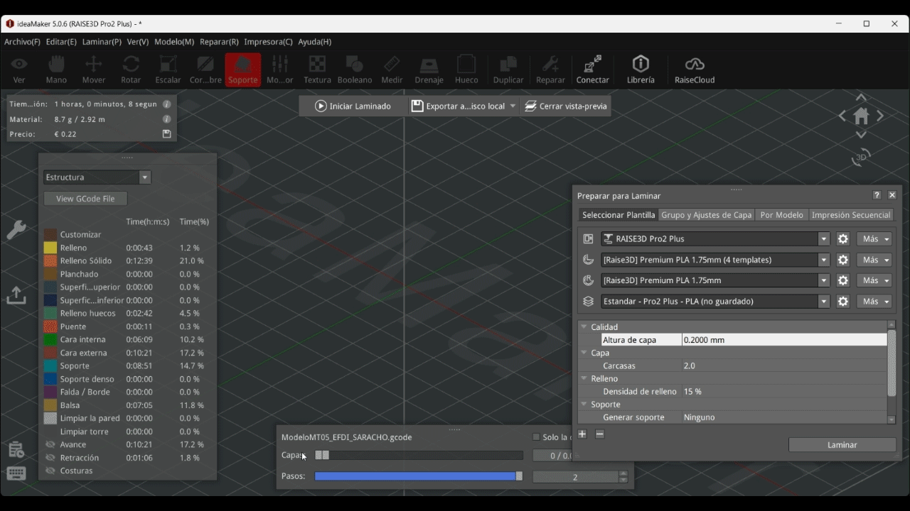
Task: Switch to Impresión Secuencial tab
Action: 851,215
